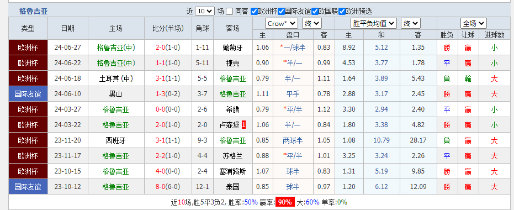
Task: Click score 1-1(1-0) against 捷克
Action: [168, 63]
